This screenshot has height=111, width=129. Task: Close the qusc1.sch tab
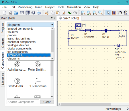tap(78, 18)
